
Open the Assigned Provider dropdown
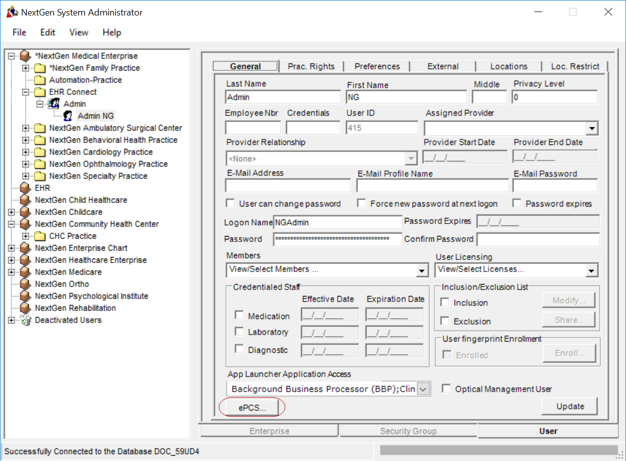592,128
